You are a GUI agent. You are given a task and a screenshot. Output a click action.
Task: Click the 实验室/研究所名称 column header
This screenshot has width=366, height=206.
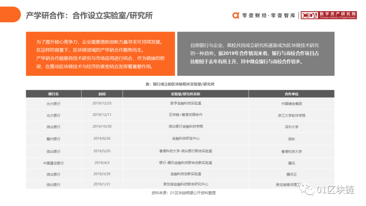click(186, 94)
